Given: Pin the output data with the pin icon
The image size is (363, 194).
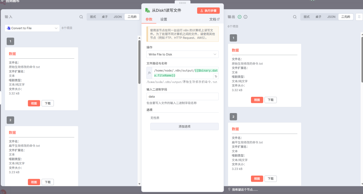Looking at the screenshot, I should tap(358, 17).
